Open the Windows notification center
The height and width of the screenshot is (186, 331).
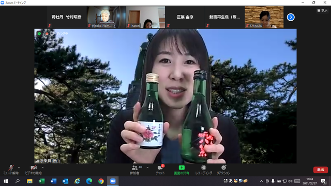(323, 181)
